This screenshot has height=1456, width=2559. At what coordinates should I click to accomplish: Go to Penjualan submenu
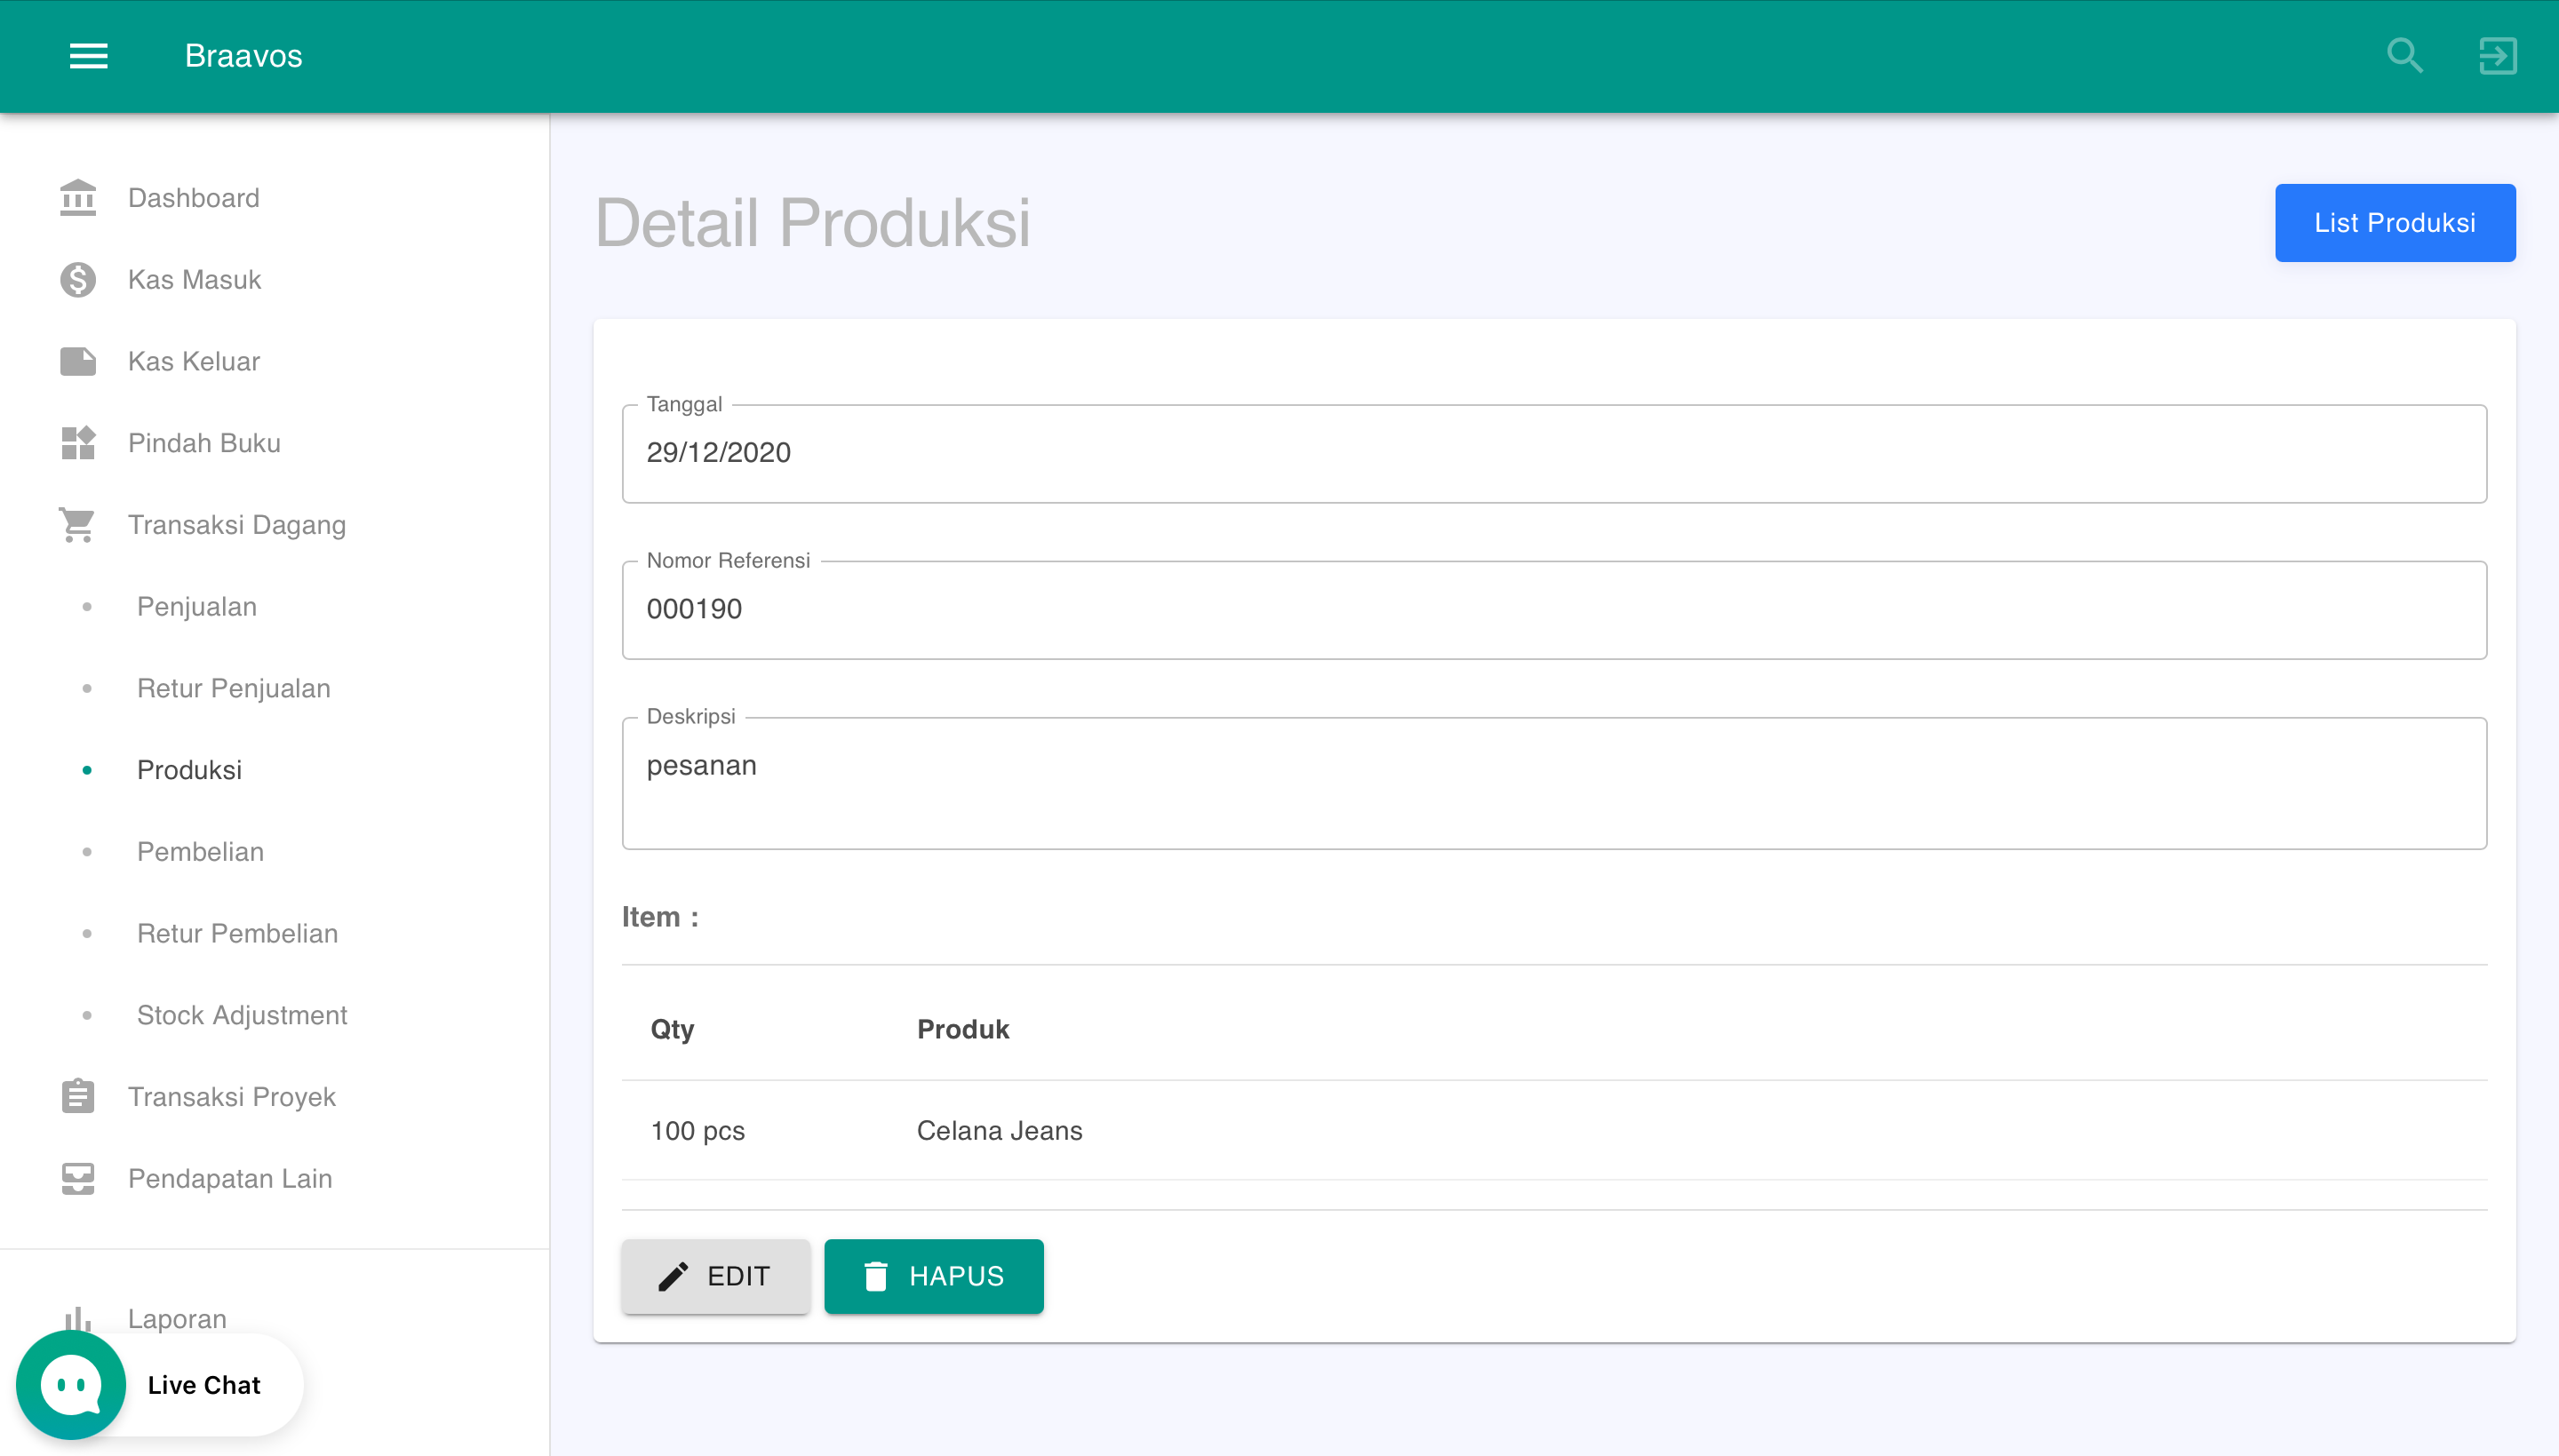coord(197,607)
